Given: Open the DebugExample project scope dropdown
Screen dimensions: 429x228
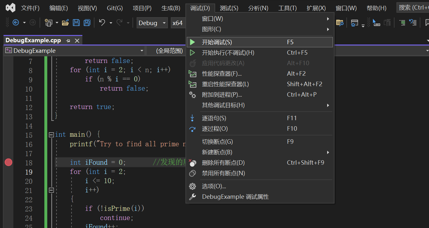Looking at the screenshot, I should (x=74, y=51).
